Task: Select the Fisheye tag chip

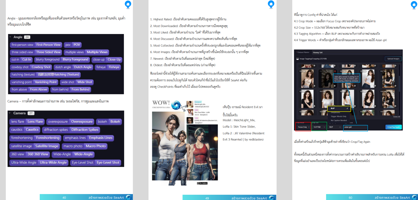Action: [x=108, y=67]
